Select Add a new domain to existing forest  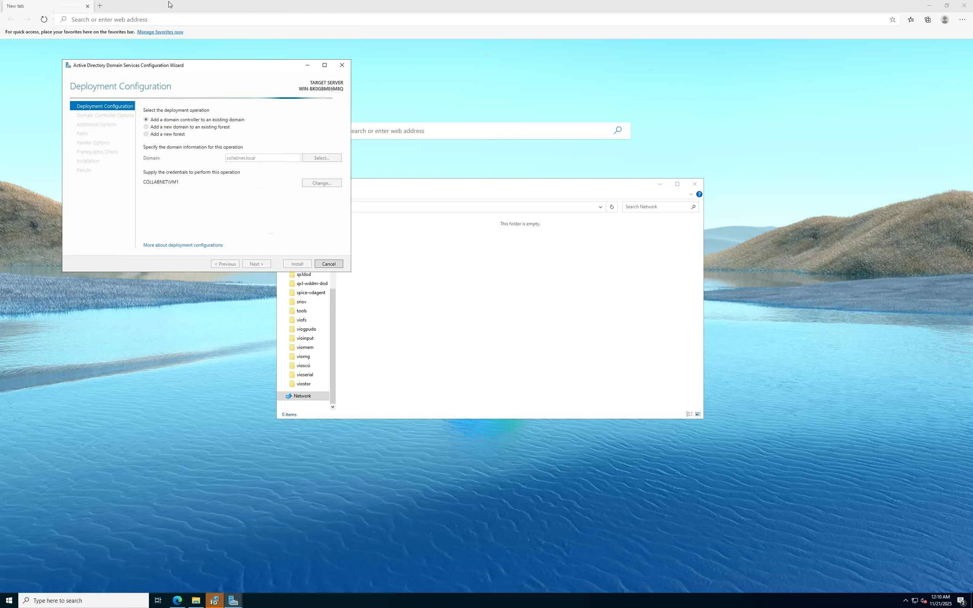(x=146, y=127)
